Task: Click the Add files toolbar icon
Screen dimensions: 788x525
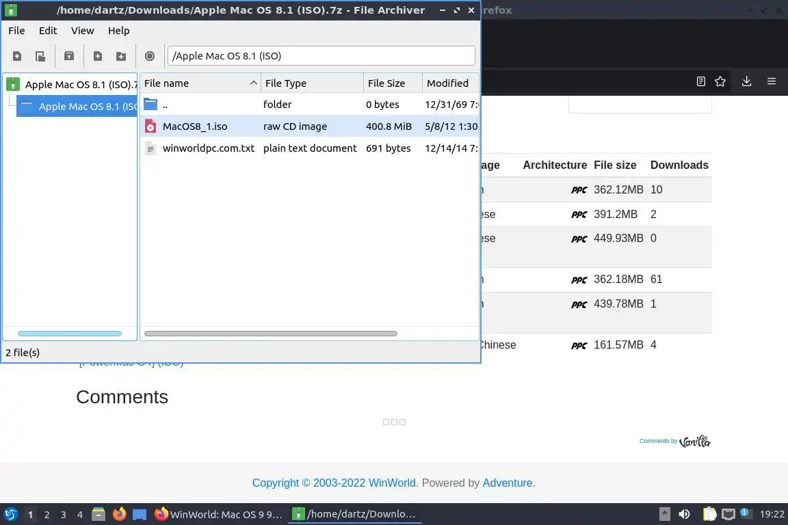Action: [x=98, y=56]
